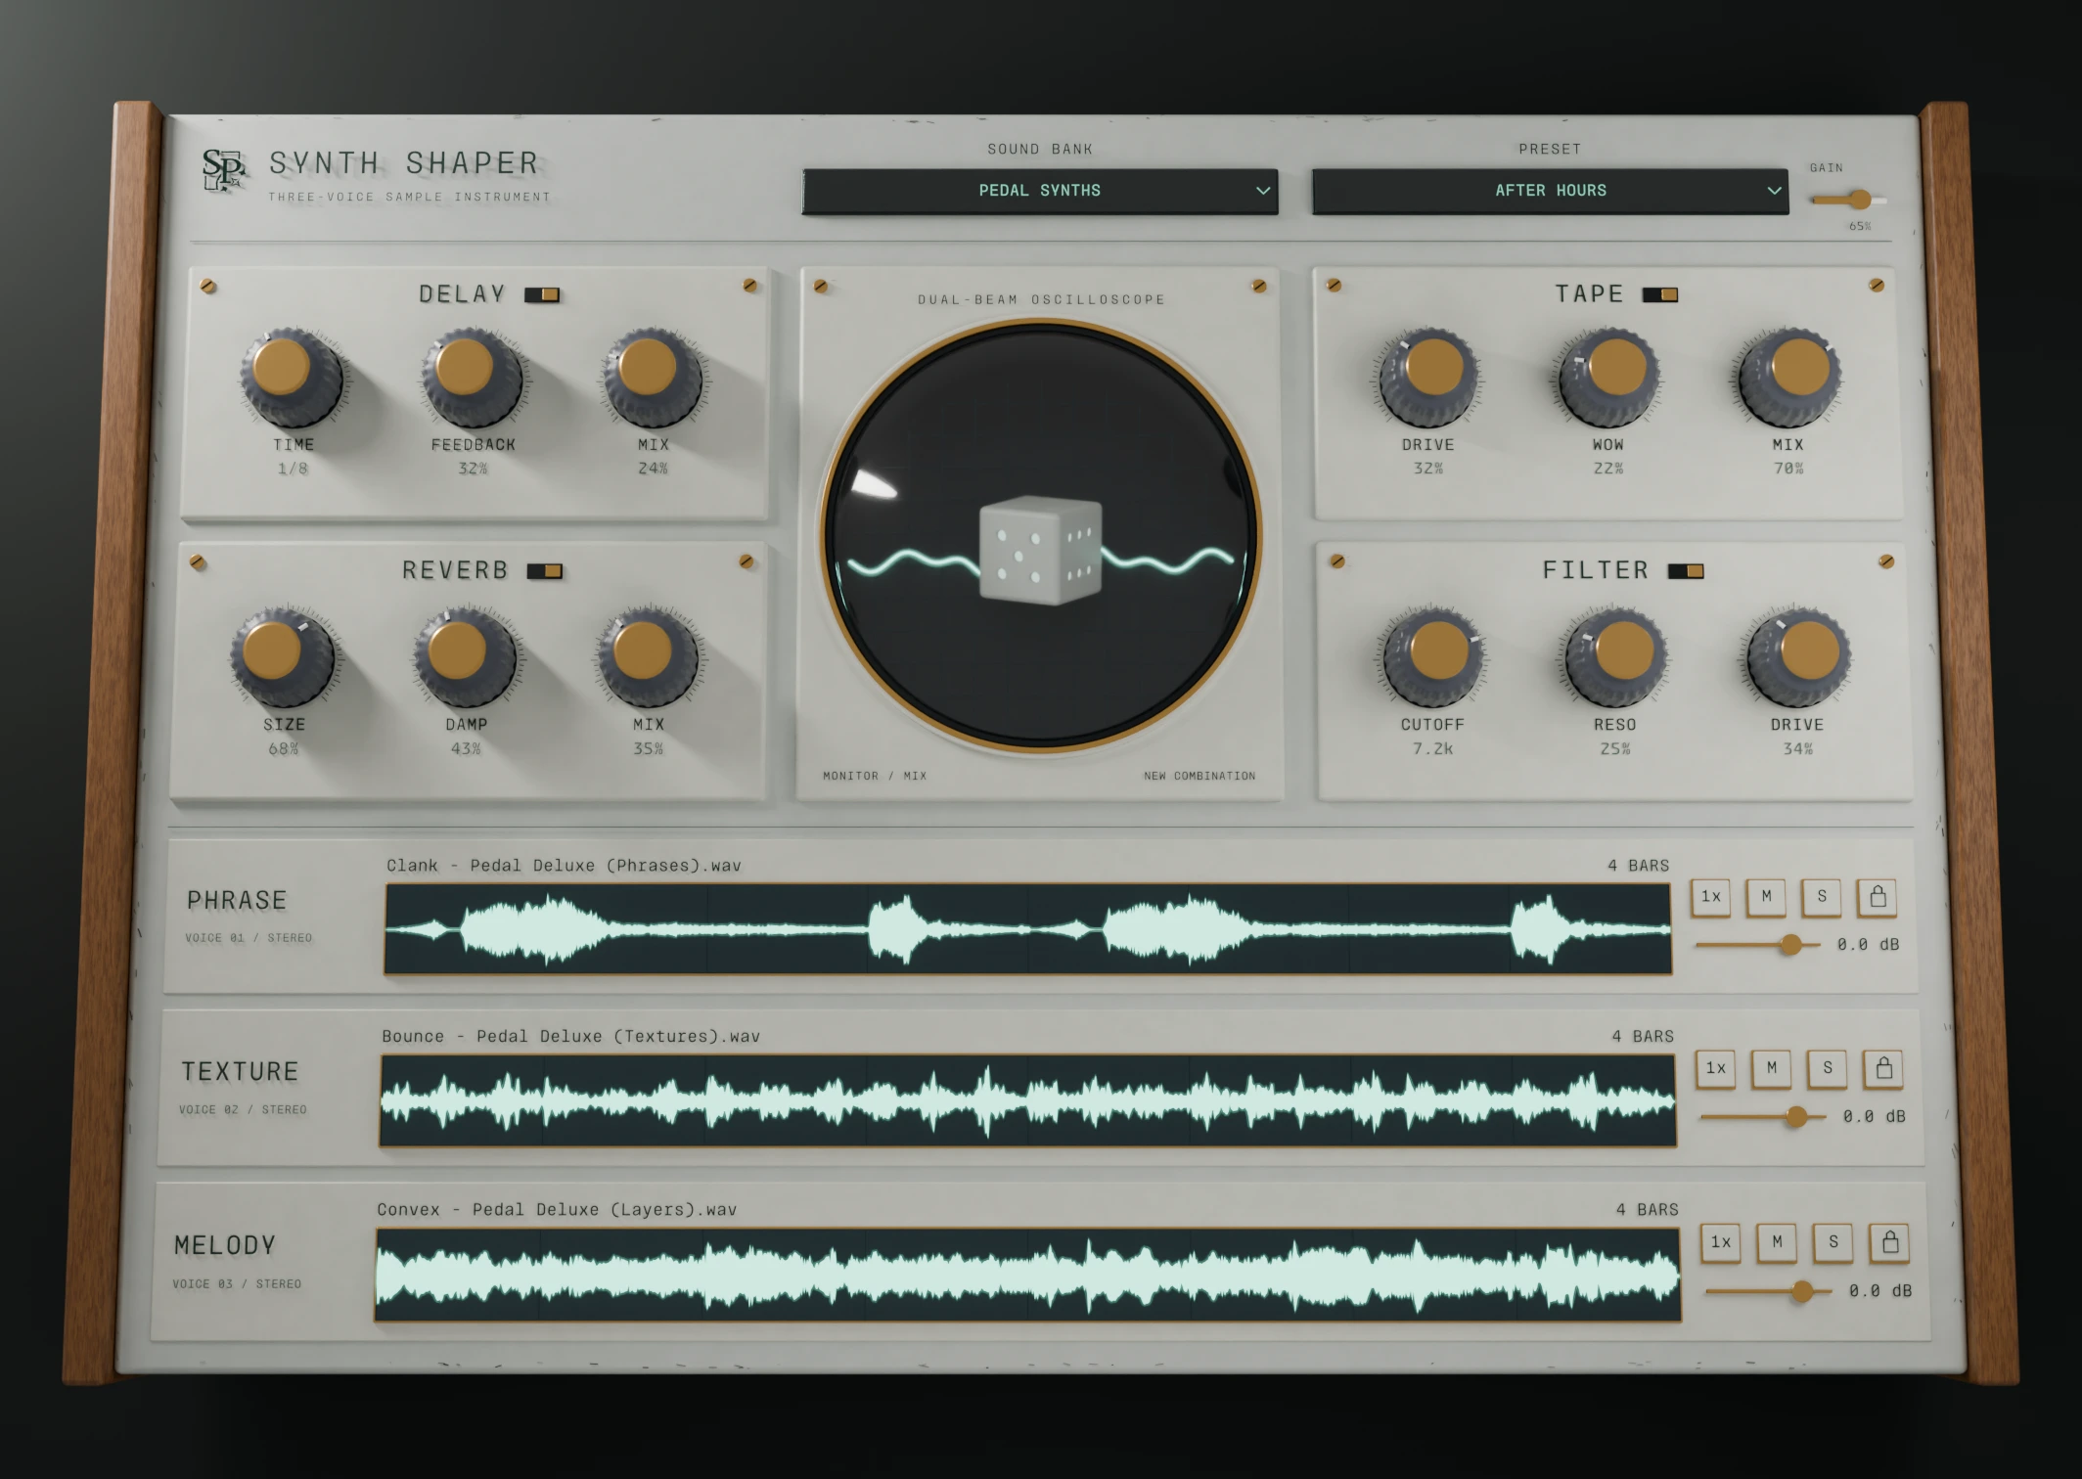
Task: Click the Monitor / Mix label
Action: [x=875, y=776]
